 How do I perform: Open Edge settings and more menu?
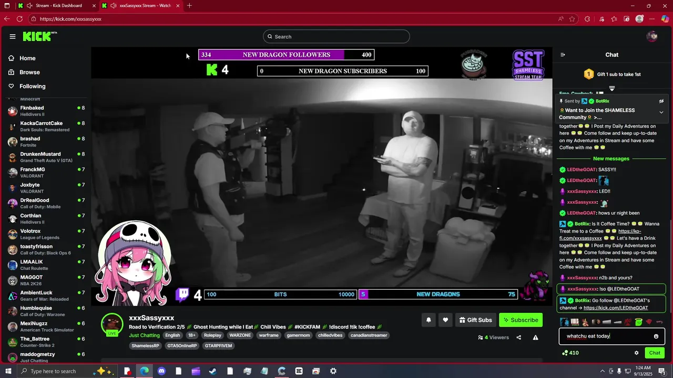[x=652, y=19]
